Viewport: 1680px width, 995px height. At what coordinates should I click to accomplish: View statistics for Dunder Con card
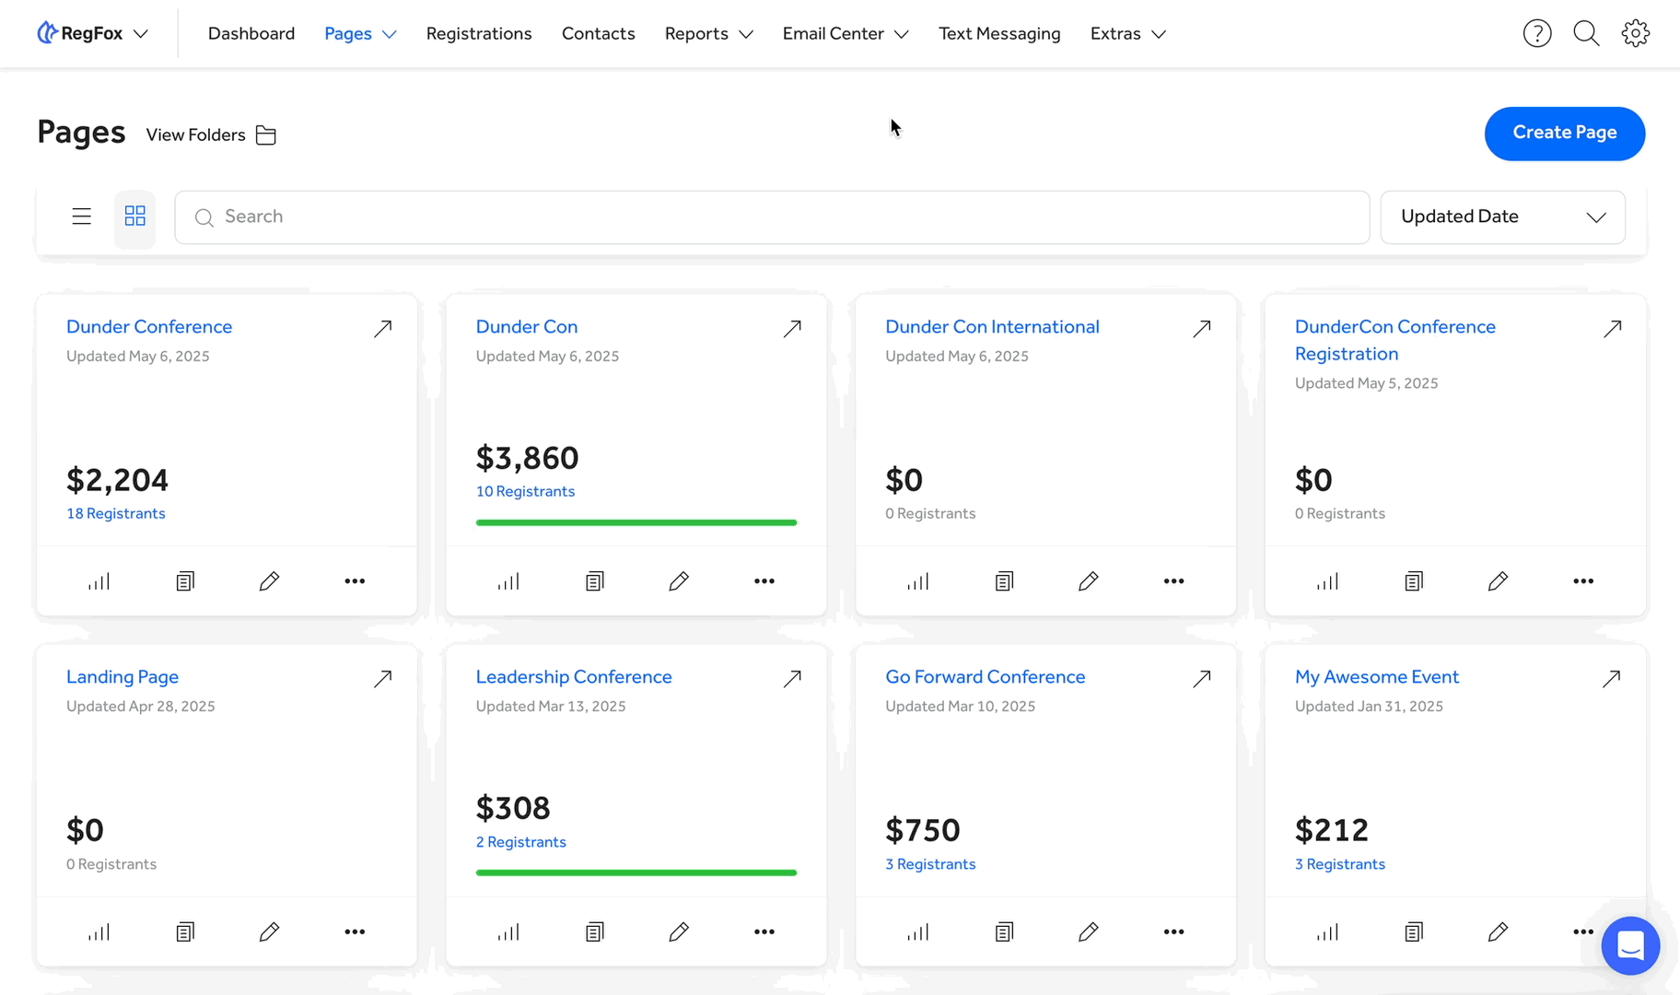(508, 581)
